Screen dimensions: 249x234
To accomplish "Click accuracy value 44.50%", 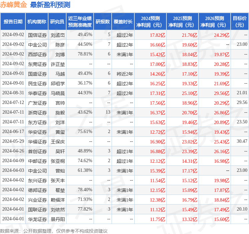I will point(85,44).
